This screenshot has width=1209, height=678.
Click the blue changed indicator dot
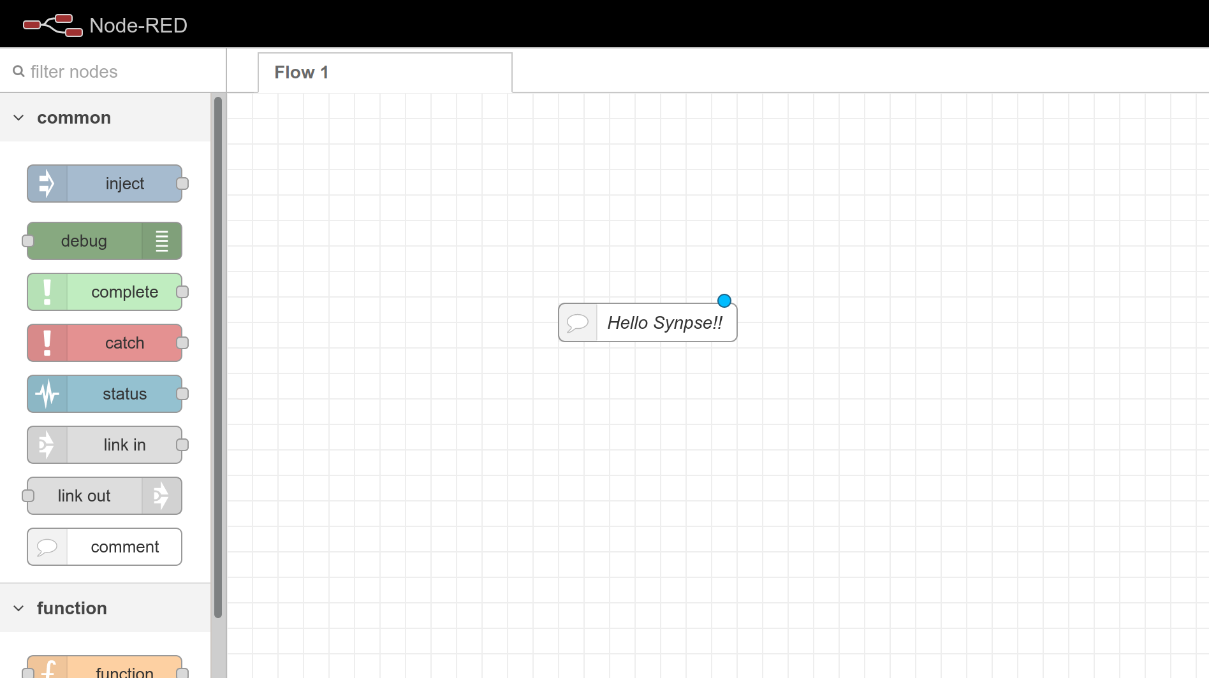click(724, 301)
